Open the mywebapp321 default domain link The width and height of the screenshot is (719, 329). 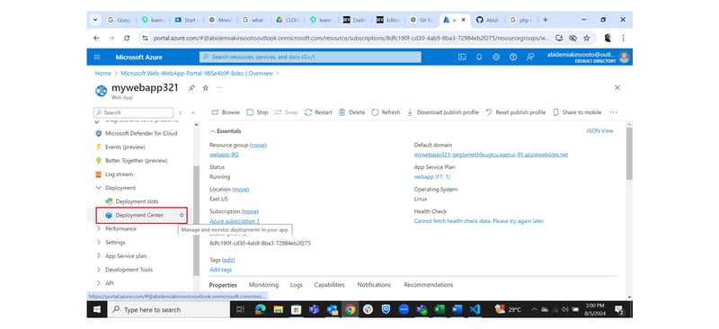point(491,155)
